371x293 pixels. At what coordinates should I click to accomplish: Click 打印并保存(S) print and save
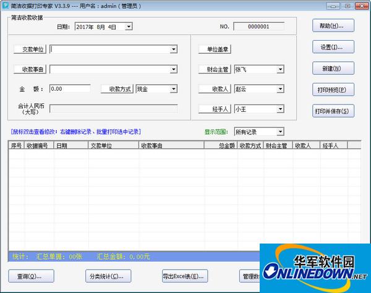pyautogui.click(x=333, y=111)
